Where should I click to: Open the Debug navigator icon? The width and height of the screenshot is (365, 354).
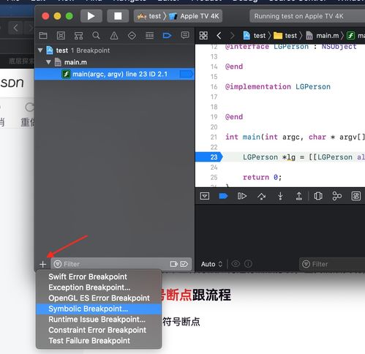coord(149,36)
